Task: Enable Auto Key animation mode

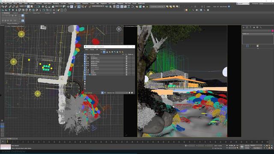Action: coord(247,145)
